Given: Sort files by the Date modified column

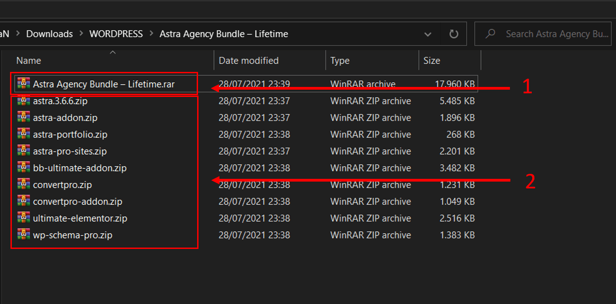Looking at the screenshot, I should tap(248, 60).
